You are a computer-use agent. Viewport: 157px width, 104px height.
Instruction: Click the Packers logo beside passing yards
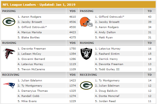coord(9,22)
